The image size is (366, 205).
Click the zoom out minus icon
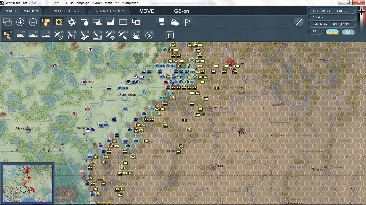(x=33, y=22)
